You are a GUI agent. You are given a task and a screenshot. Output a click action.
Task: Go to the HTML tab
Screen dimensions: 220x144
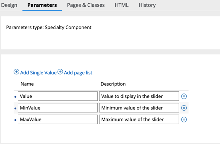click(122, 5)
